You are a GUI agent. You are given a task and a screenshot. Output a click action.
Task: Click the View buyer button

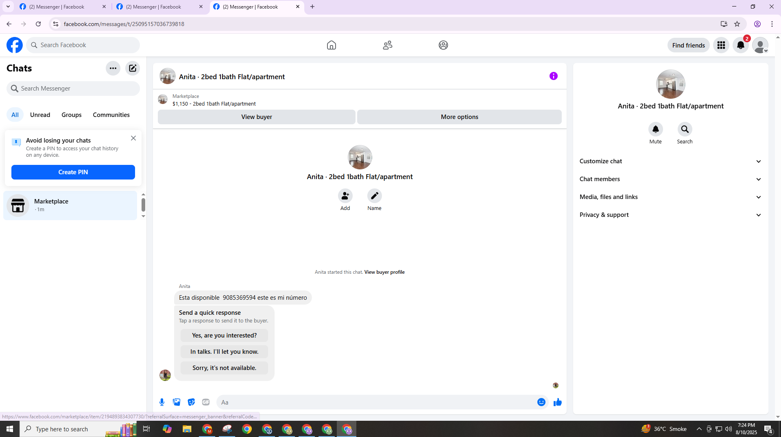click(256, 117)
